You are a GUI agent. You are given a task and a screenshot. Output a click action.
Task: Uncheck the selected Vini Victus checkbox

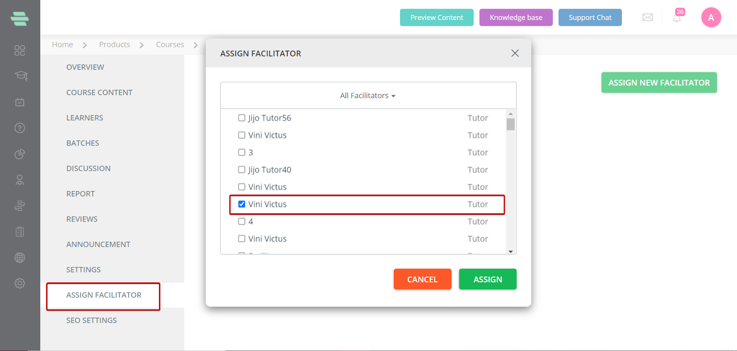241,204
